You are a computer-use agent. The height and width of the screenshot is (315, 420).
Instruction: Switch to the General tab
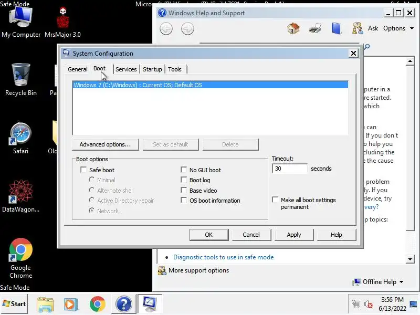pyautogui.click(x=77, y=69)
